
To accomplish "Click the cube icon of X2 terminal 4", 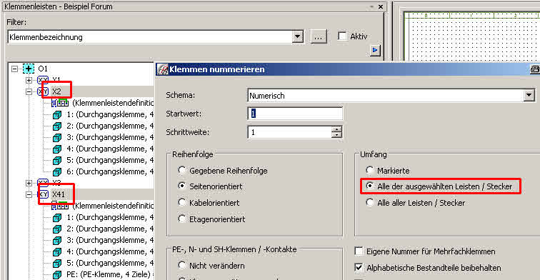I will [57, 149].
